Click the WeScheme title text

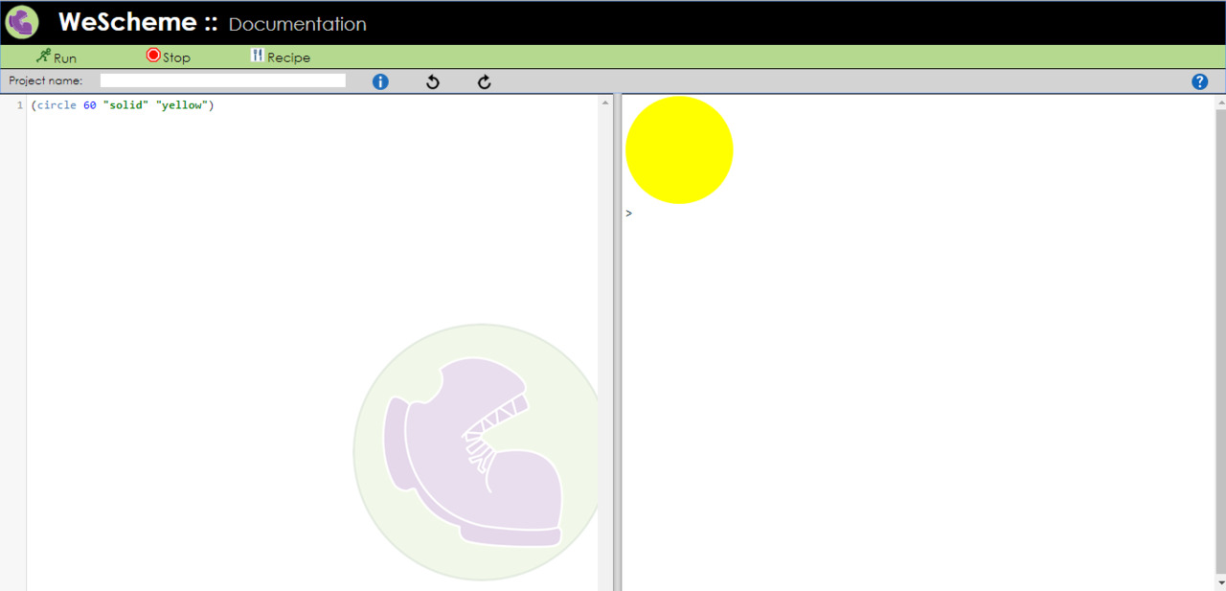tap(127, 22)
